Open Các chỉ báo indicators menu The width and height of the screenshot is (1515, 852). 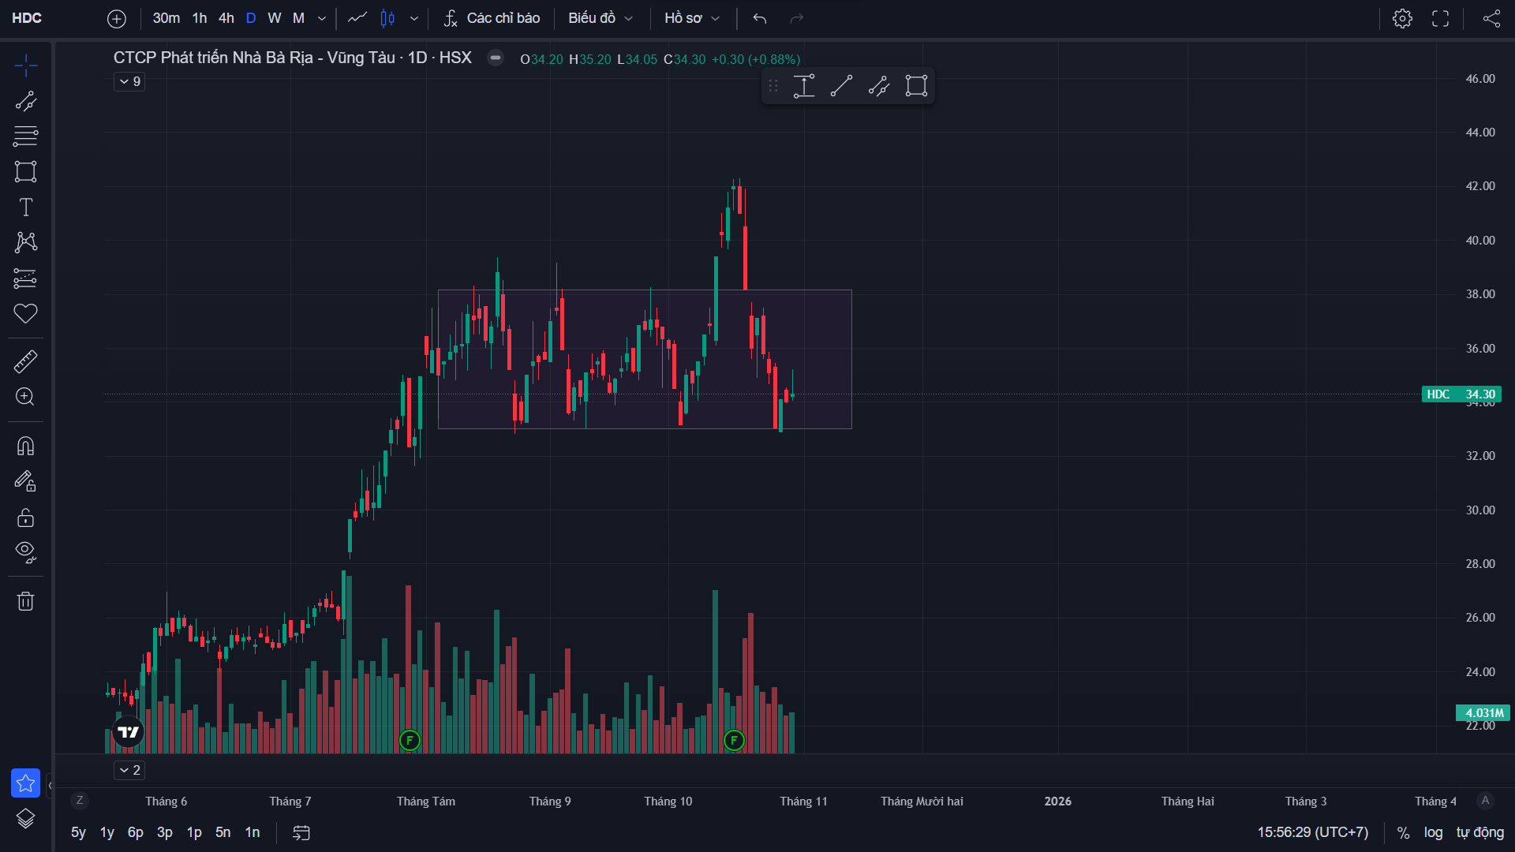[x=492, y=18]
